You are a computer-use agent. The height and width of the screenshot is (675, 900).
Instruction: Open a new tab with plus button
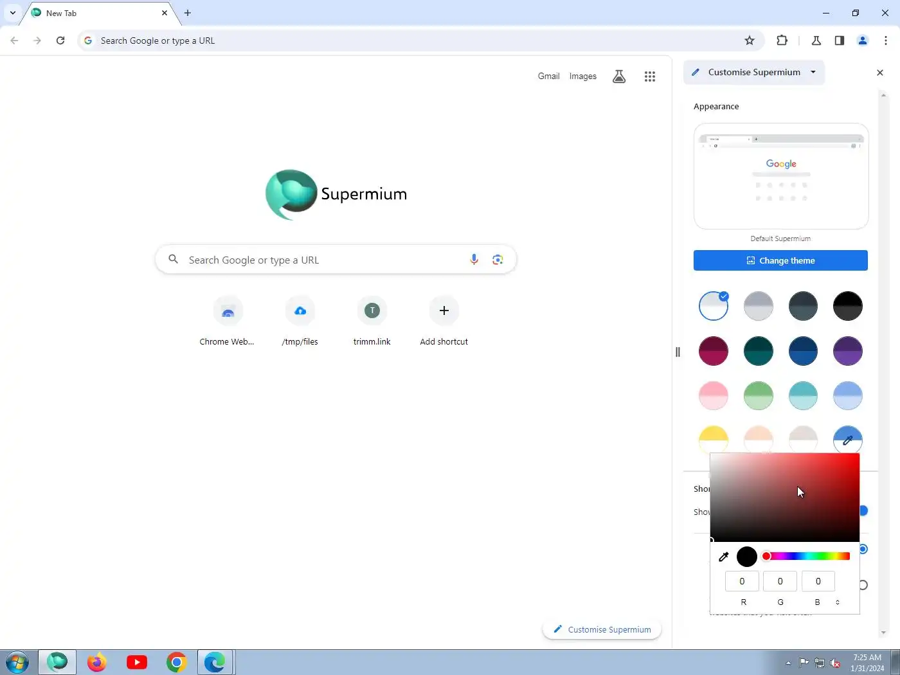pyautogui.click(x=188, y=13)
